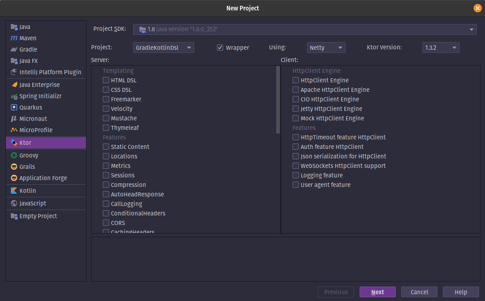Select the Gradle elephant icon
Screen dimensions: 485x301
point(14,50)
